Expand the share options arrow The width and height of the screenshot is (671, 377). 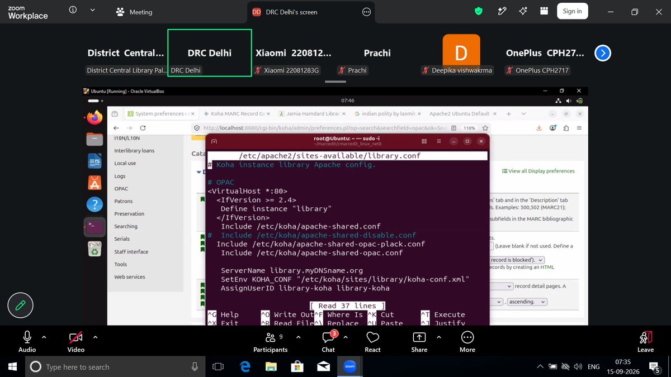[438, 337]
